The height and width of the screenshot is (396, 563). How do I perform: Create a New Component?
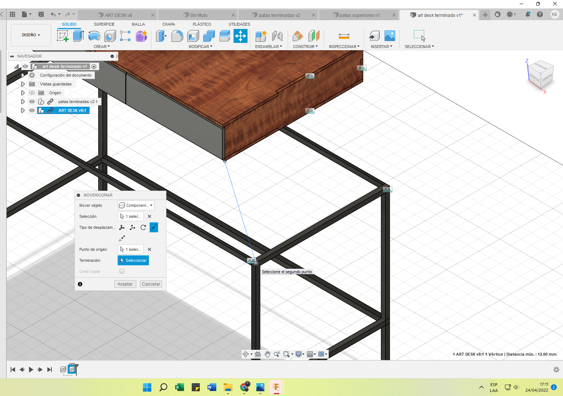tap(261, 36)
